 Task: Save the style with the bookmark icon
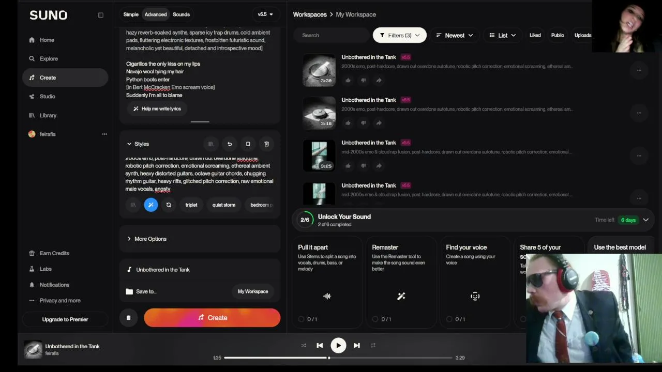pos(248,144)
